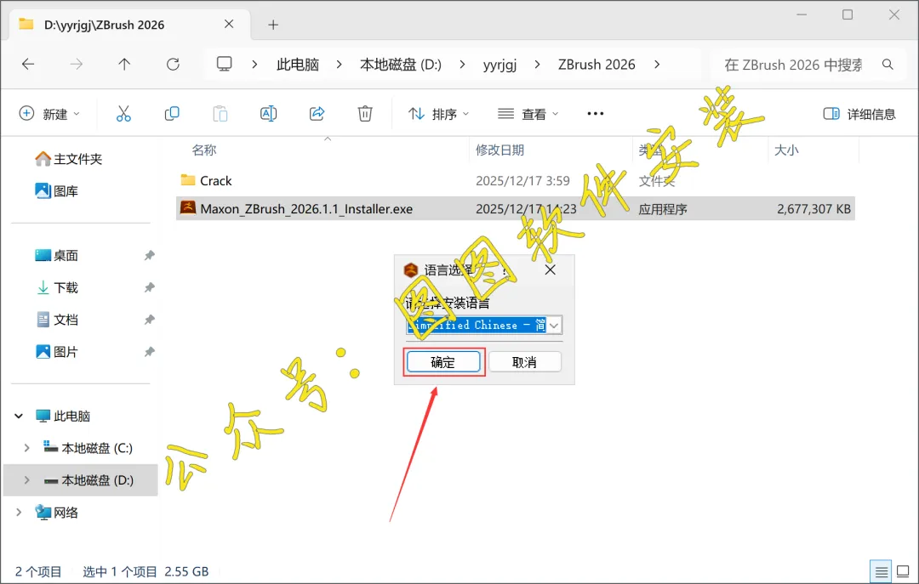Open the installer language combo box
Viewport: 919px width, 584px height.
tap(485, 325)
